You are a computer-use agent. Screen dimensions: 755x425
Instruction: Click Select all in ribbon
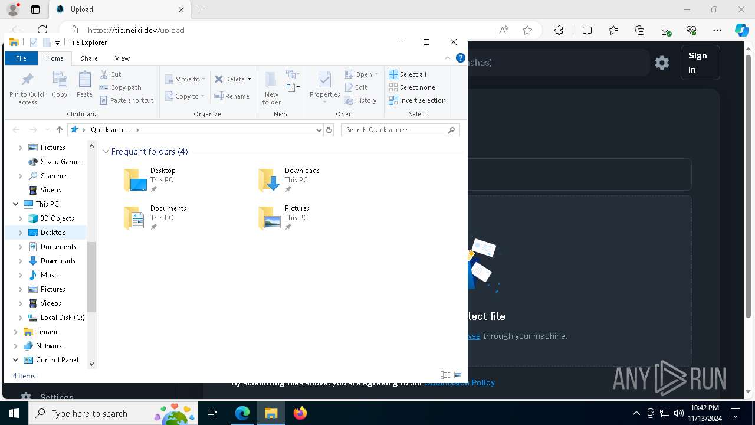(x=408, y=74)
